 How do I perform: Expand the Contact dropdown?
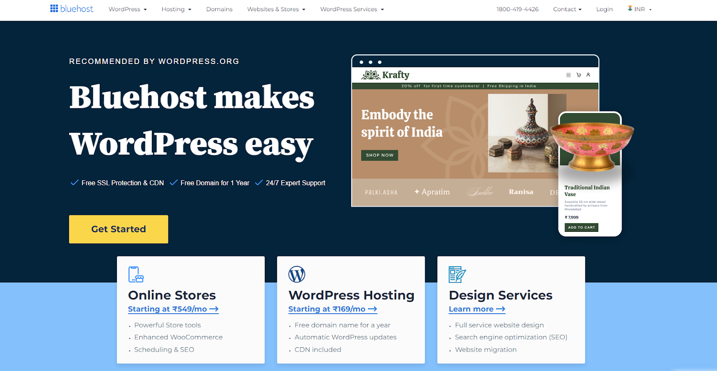tap(567, 9)
